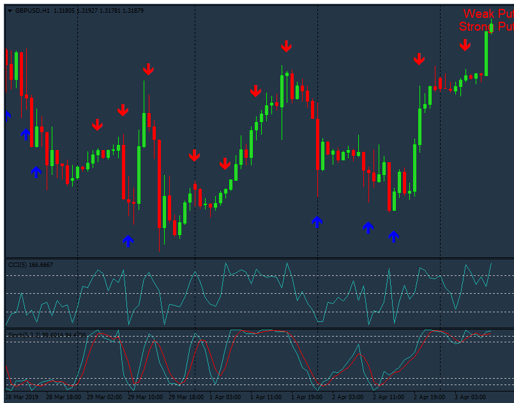Viewport: 514px width, 403px height.
Task: Click the partially cut-off blue arrow at left edge
Action: pos(8,116)
